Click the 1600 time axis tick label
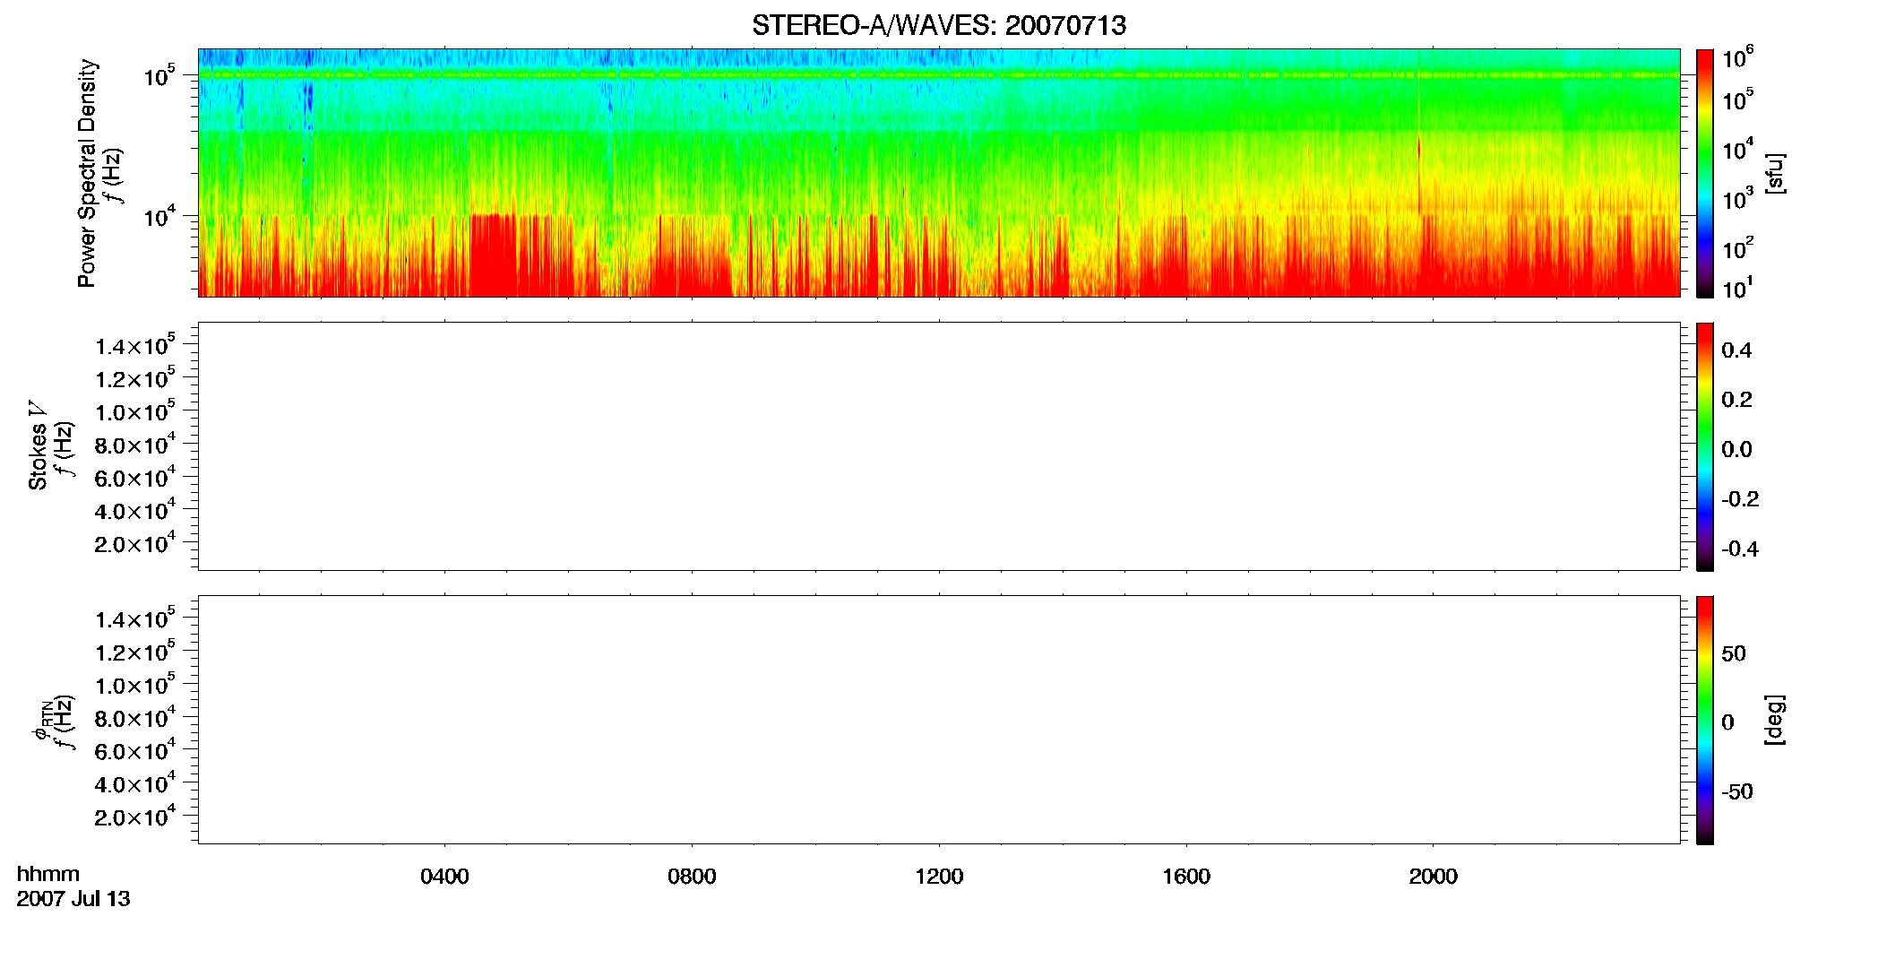The image size is (1878, 968). point(1186,877)
